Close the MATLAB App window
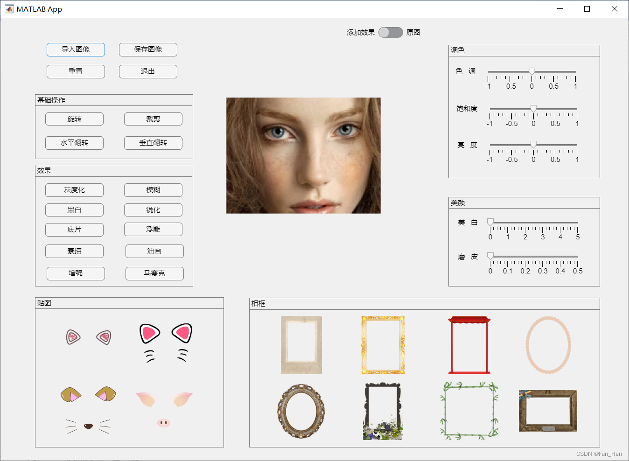The image size is (629, 461). pyautogui.click(x=615, y=9)
